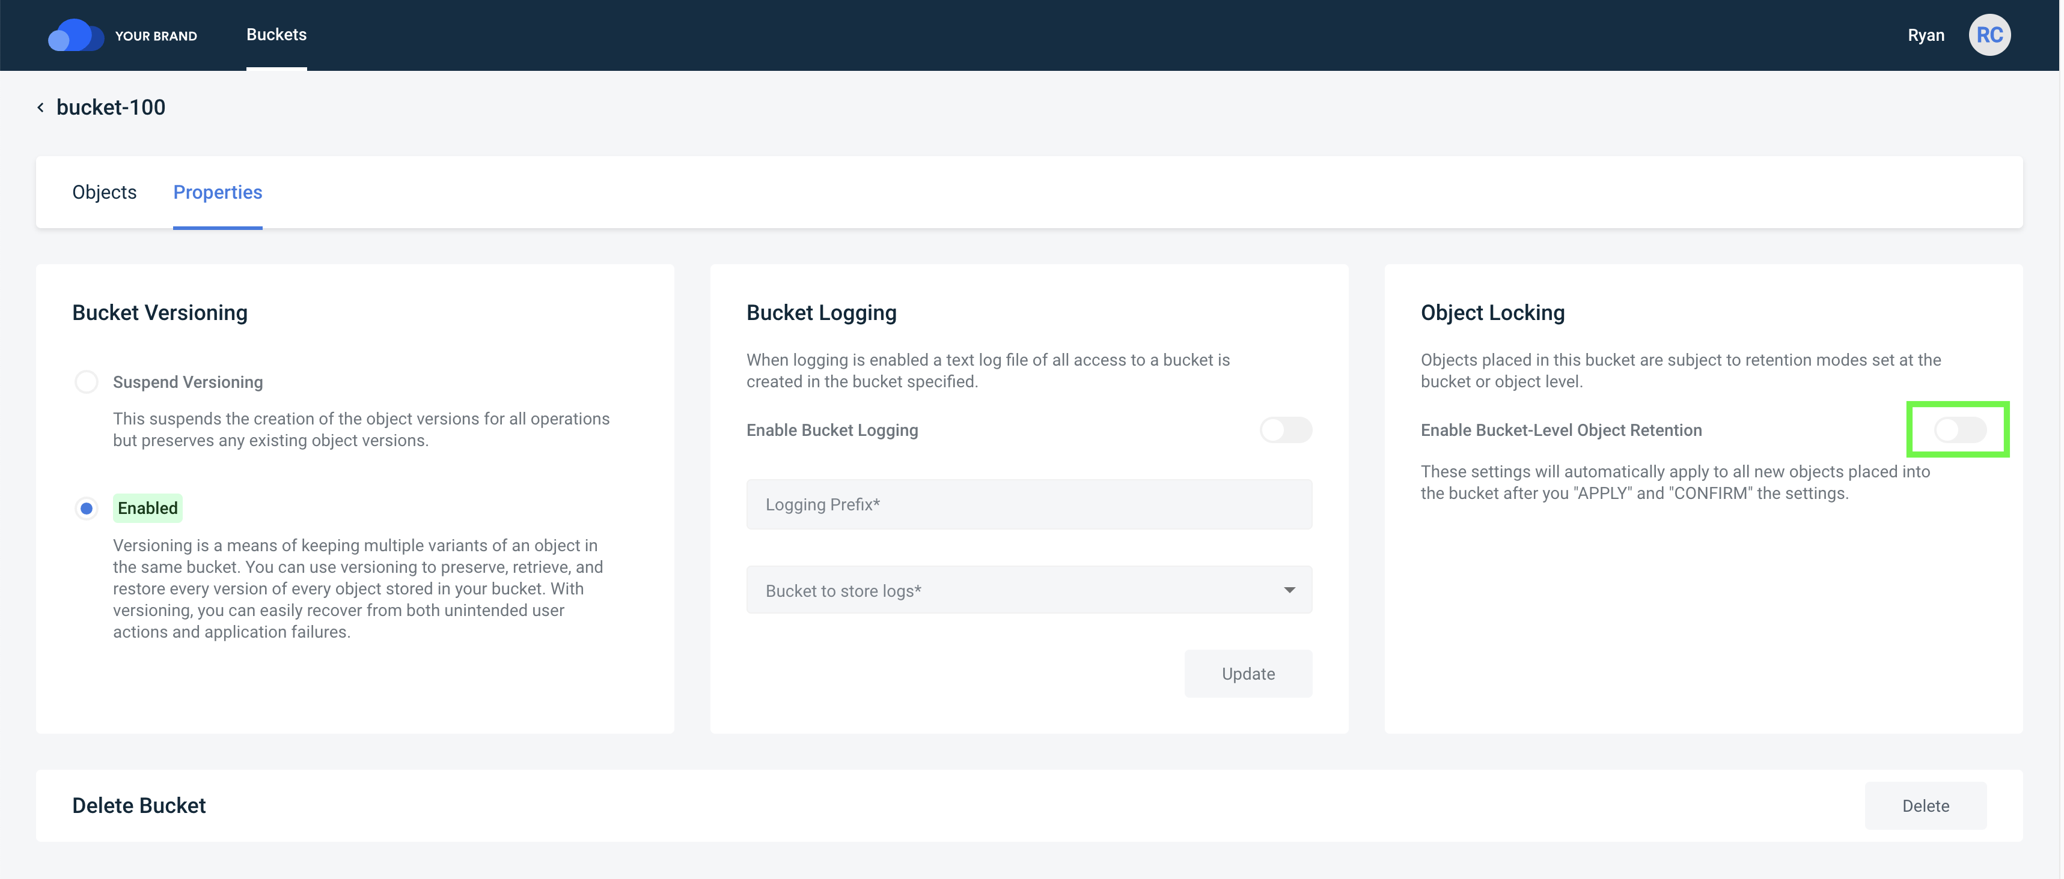Click the Update button
This screenshot has width=2064, height=879.
pos(1248,673)
